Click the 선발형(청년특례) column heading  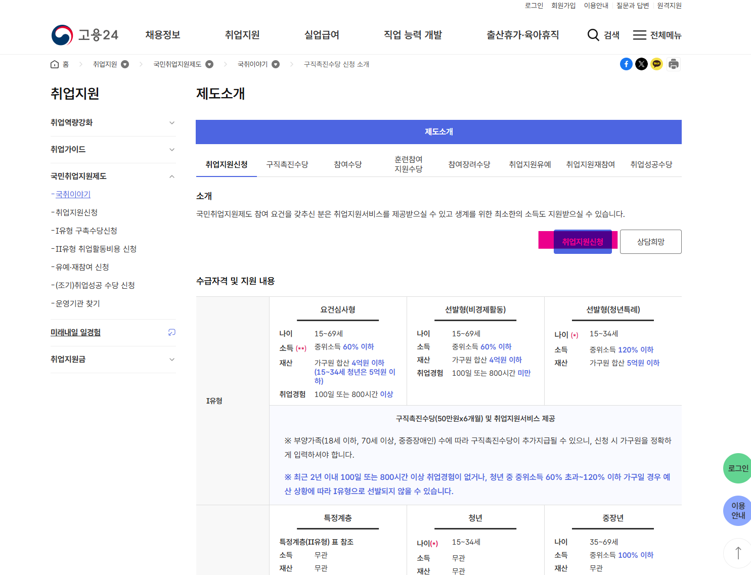point(613,309)
